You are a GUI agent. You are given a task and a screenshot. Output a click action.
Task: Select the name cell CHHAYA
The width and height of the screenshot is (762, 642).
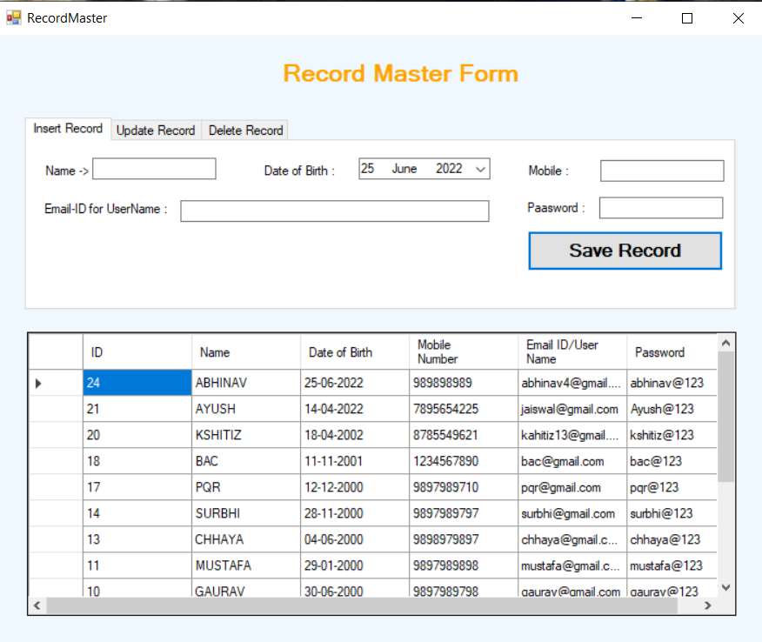pos(246,539)
